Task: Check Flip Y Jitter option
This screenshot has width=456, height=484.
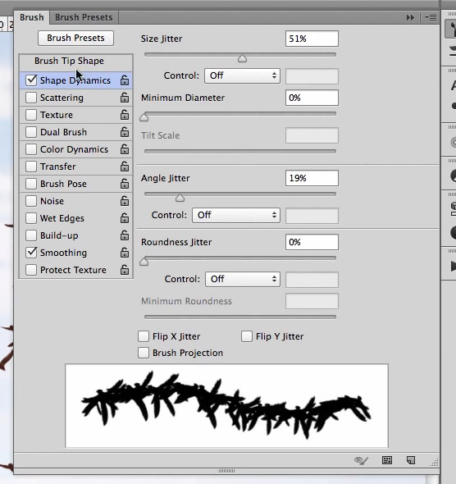Action: (247, 336)
